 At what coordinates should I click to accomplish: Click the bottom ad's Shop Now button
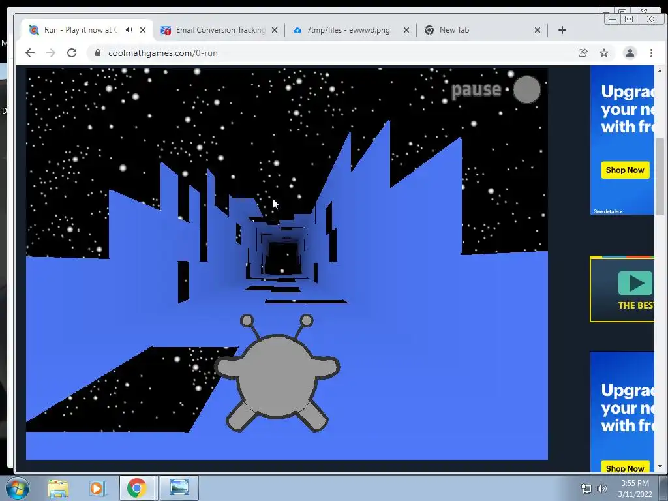[x=625, y=467]
